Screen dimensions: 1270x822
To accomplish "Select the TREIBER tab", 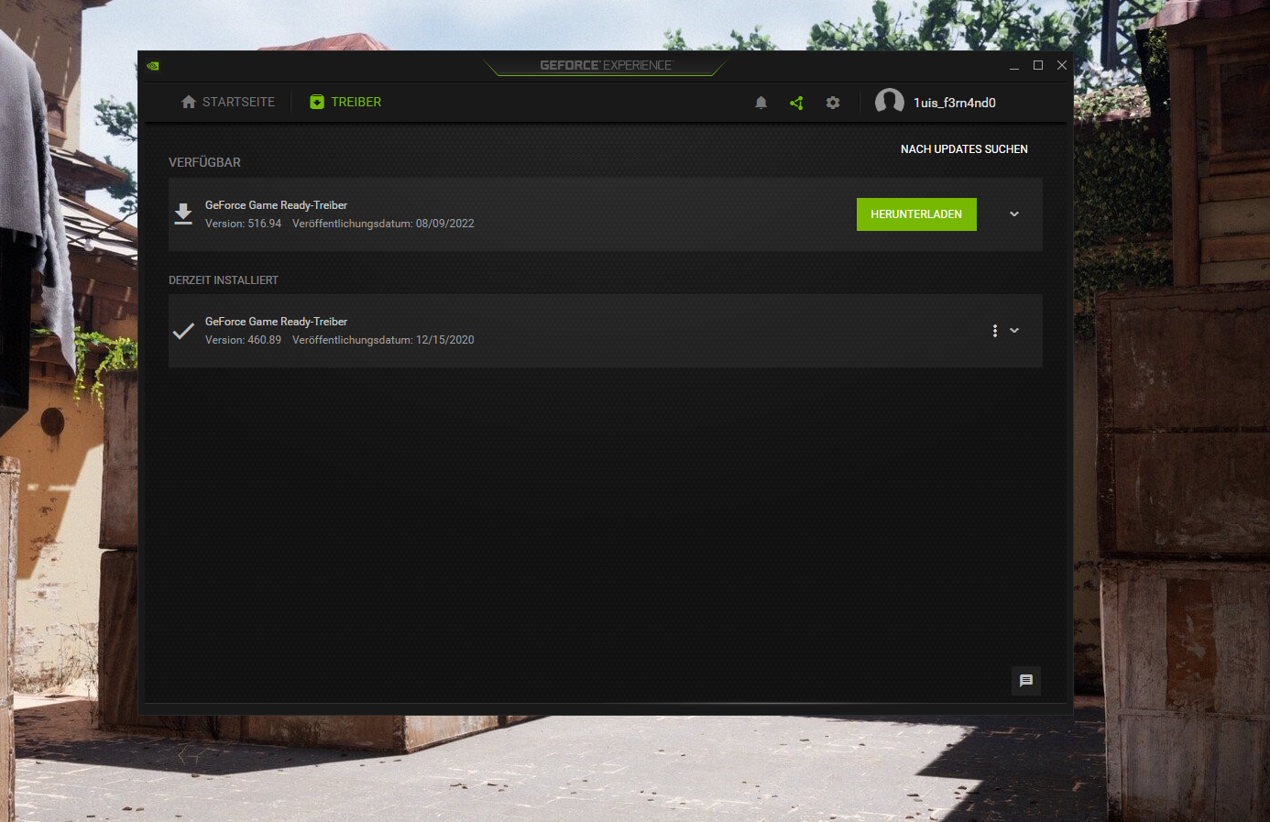I will point(345,102).
